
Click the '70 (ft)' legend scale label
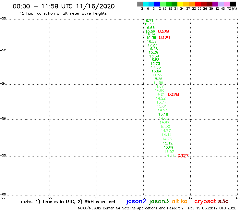click(x=232, y=9)
